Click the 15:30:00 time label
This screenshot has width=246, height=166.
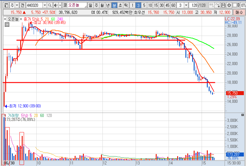point(234,163)
